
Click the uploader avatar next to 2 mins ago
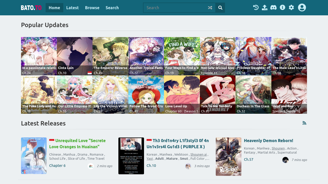91,166
